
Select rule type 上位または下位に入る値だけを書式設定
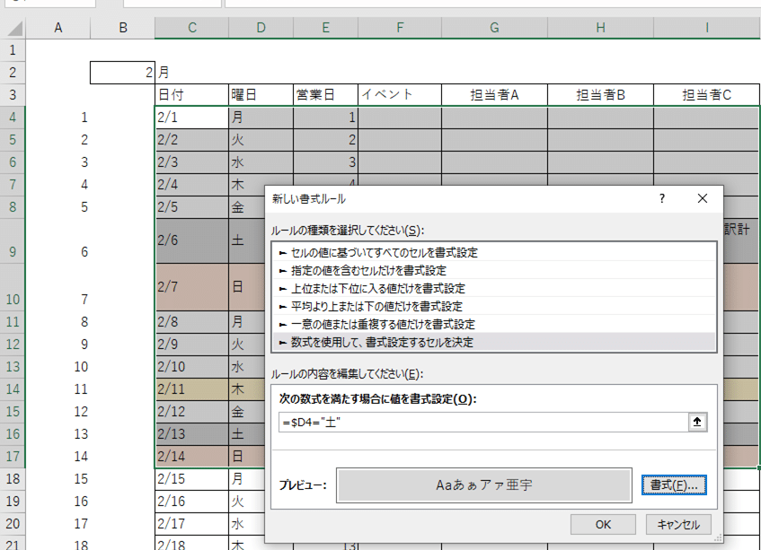coord(494,288)
